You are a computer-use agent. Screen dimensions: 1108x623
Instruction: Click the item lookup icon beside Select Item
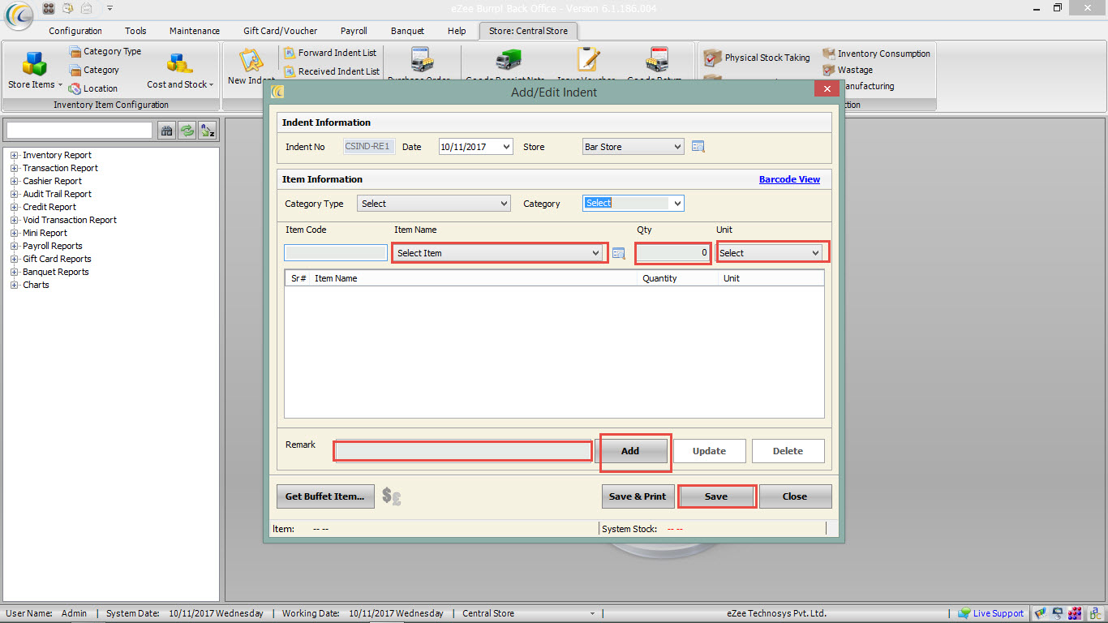(619, 253)
